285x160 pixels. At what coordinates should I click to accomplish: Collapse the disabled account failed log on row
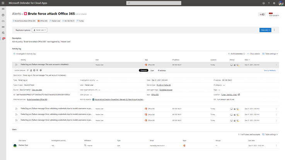pyautogui.click(x=145, y=65)
